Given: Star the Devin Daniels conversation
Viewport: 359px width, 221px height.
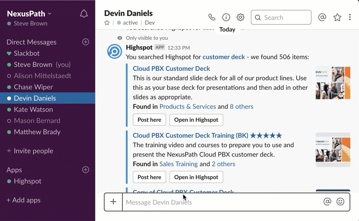Looking at the screenshot, I should tap(107, 22).
